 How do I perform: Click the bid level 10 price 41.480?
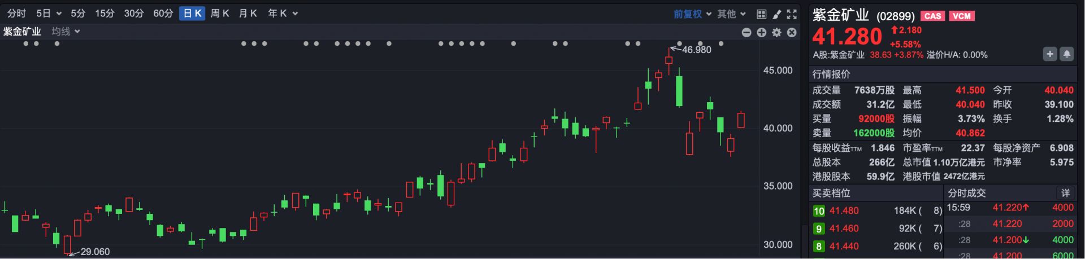[844, 211]
